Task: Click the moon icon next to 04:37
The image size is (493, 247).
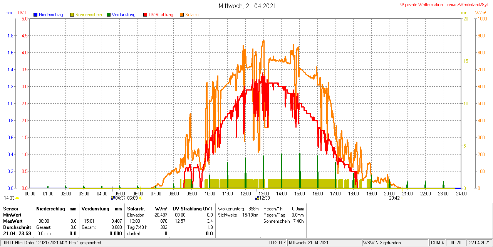Action: [112, 198]
